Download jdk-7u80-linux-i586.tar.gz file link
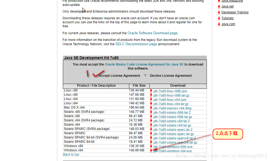Viewport: 270px width, 161px height. point(172,95)
